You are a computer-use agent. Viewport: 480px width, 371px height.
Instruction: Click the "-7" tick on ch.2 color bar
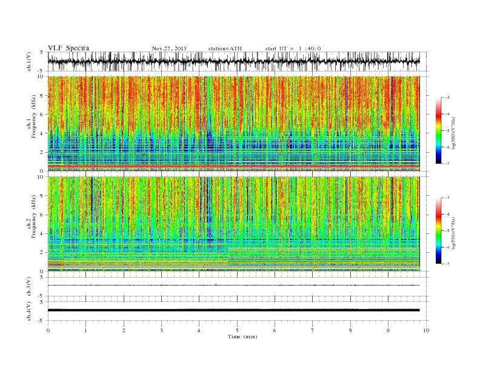point(447,264)
